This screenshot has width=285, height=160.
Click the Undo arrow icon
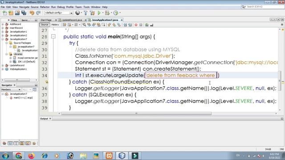(x=32, y=13)
